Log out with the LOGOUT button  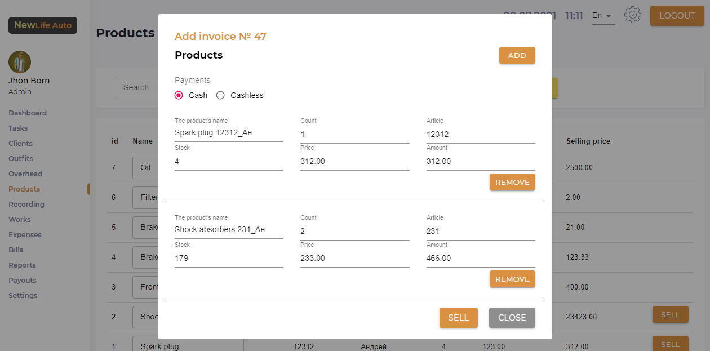point(677,16)
